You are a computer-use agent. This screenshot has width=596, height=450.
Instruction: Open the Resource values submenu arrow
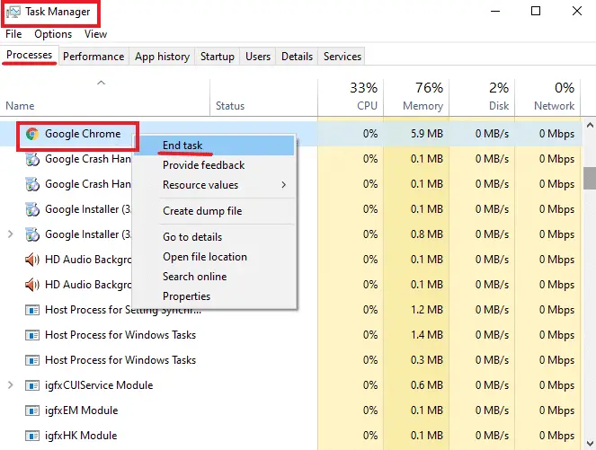click(x=283, y=185)
